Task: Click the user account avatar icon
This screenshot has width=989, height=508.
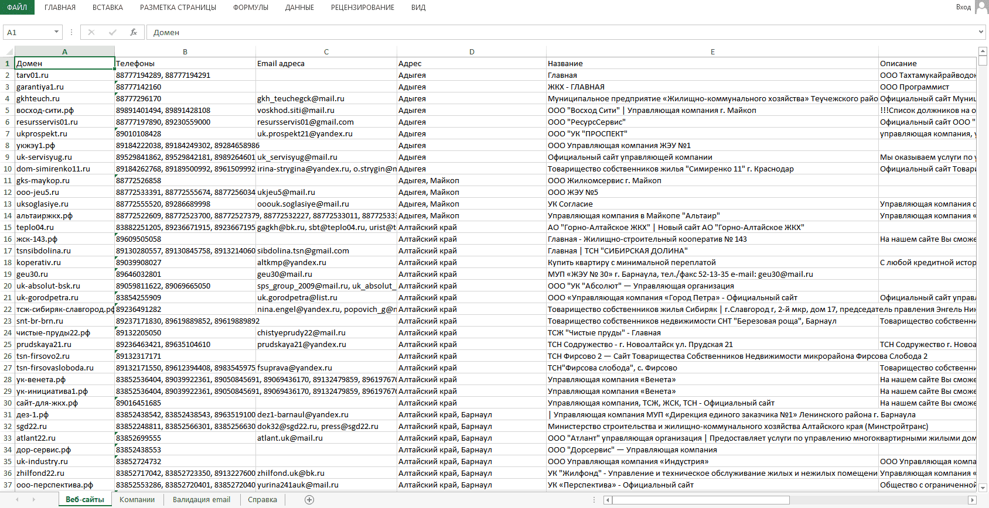Action: pyautogui.click(x=982, y=7)
